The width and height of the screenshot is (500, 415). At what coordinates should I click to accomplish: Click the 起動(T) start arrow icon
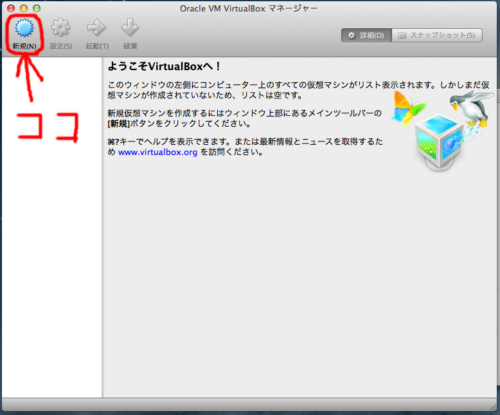click(96, 28)
